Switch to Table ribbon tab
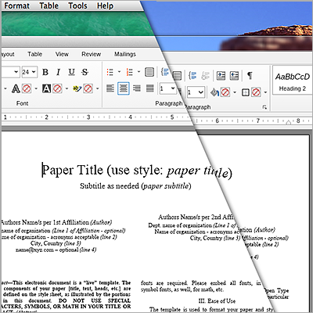 [34, 54]
